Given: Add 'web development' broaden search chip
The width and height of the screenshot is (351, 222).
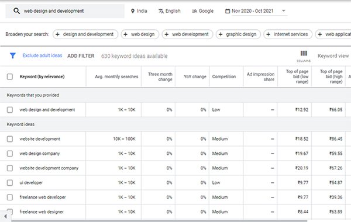Looking at the screenshot, I should click(187, 34).
